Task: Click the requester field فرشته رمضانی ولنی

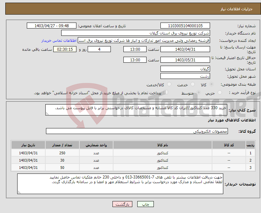Action: [144, 40]
